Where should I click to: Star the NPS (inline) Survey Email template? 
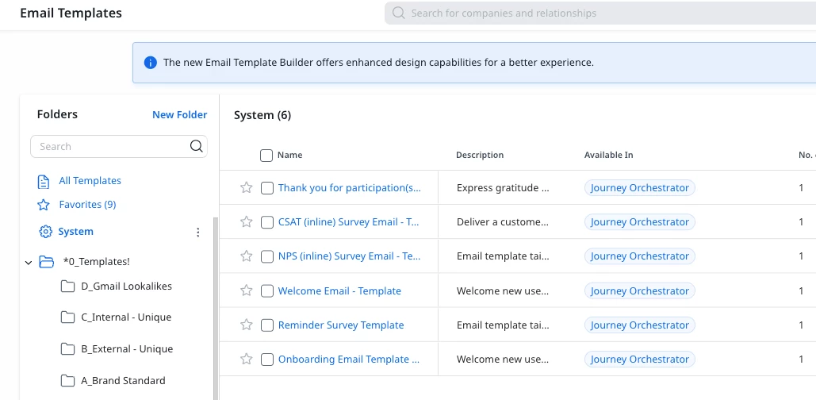click(x=247, y=256)
